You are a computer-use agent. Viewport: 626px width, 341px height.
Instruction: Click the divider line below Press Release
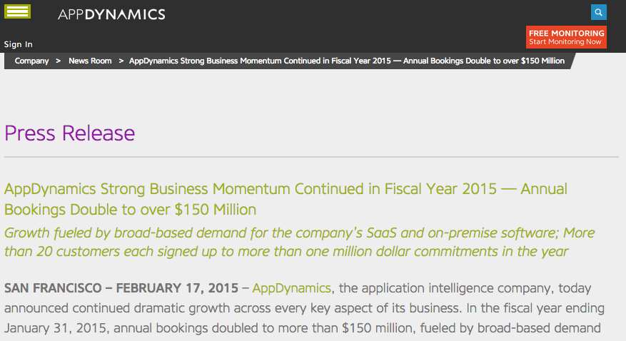[x=311, y=157]
